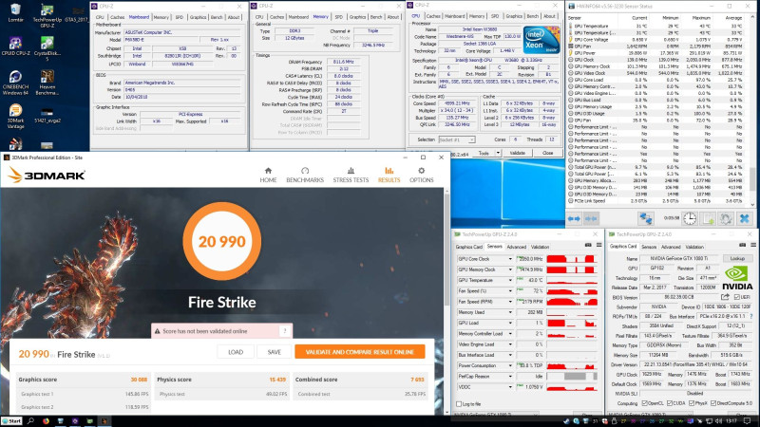This screenshot has height=427, width=760.
Task: Open Firefox from the taskbar
Action: coord(46,421)
